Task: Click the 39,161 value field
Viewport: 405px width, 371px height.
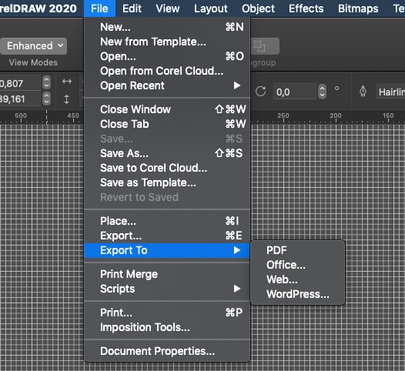Action: click(20, 99)
